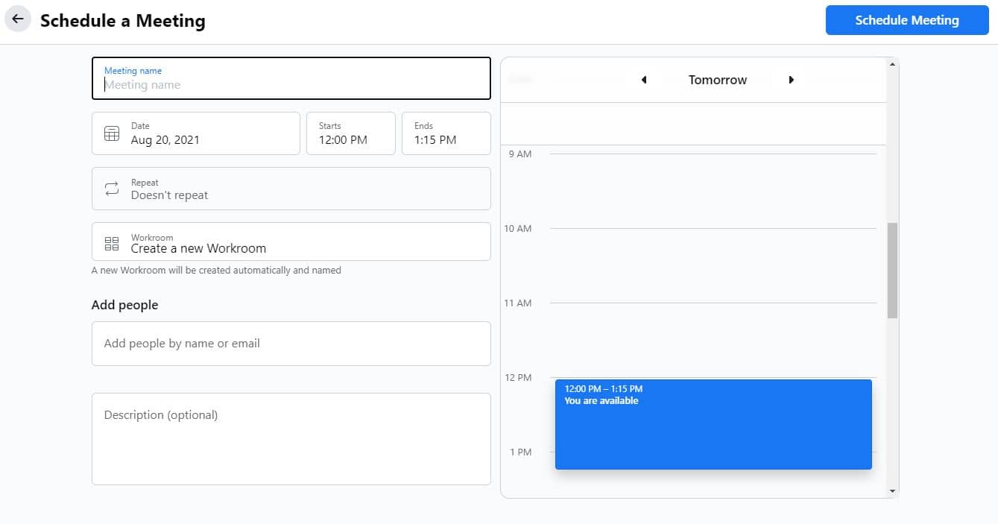
Task: Click the calendar scroll down arrow
Action: (892, 491)
